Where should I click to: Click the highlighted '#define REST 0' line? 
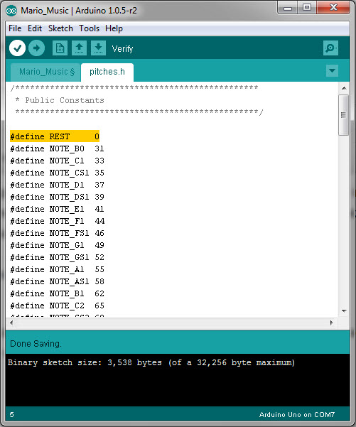point(55,136)
